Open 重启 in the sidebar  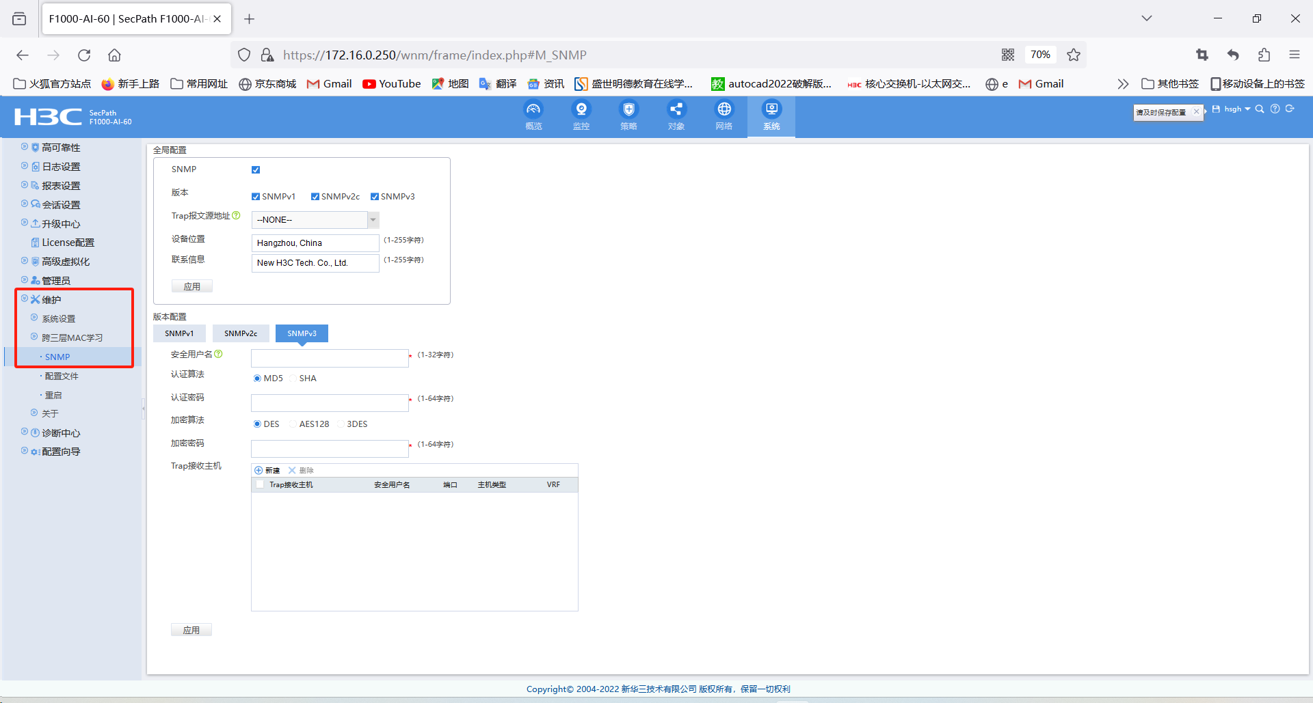[x=53, y=396]
